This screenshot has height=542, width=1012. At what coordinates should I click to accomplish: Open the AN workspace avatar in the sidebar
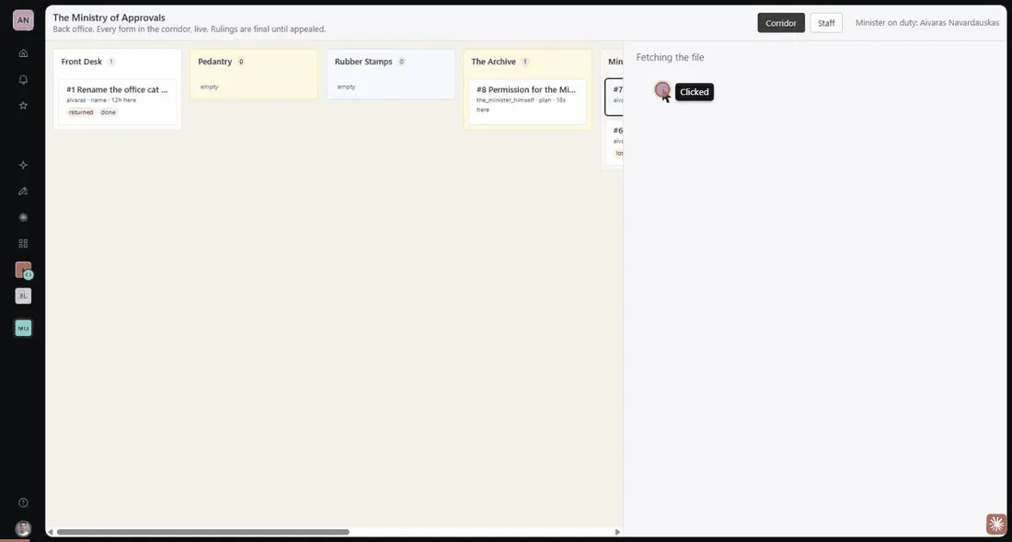click(x=23, y=20)
